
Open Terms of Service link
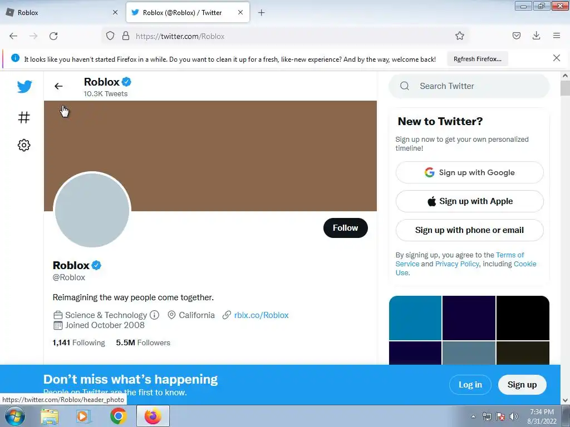coord(510,255)
